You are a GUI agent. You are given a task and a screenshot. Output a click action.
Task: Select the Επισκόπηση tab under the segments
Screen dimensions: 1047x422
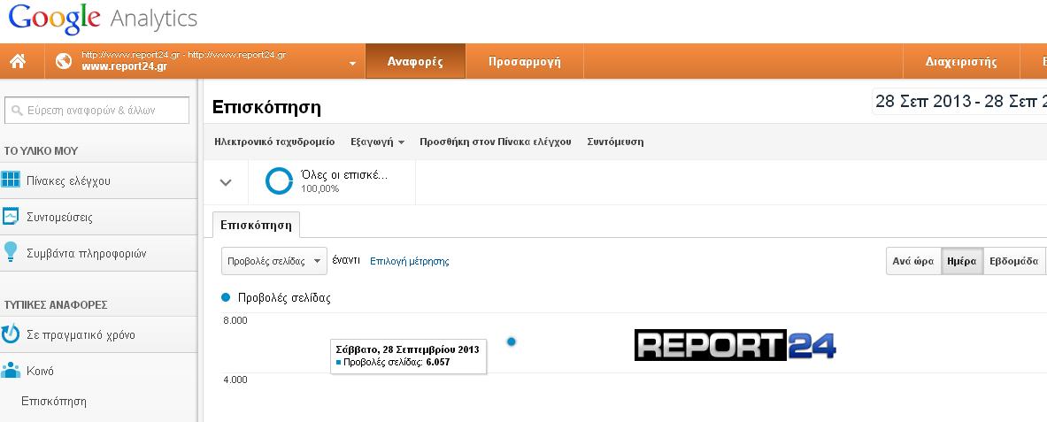(257, 225)
